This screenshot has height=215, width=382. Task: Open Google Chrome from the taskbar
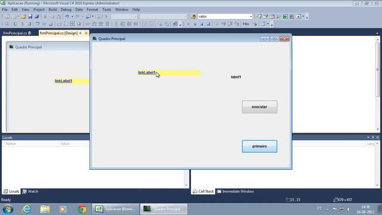82,209
